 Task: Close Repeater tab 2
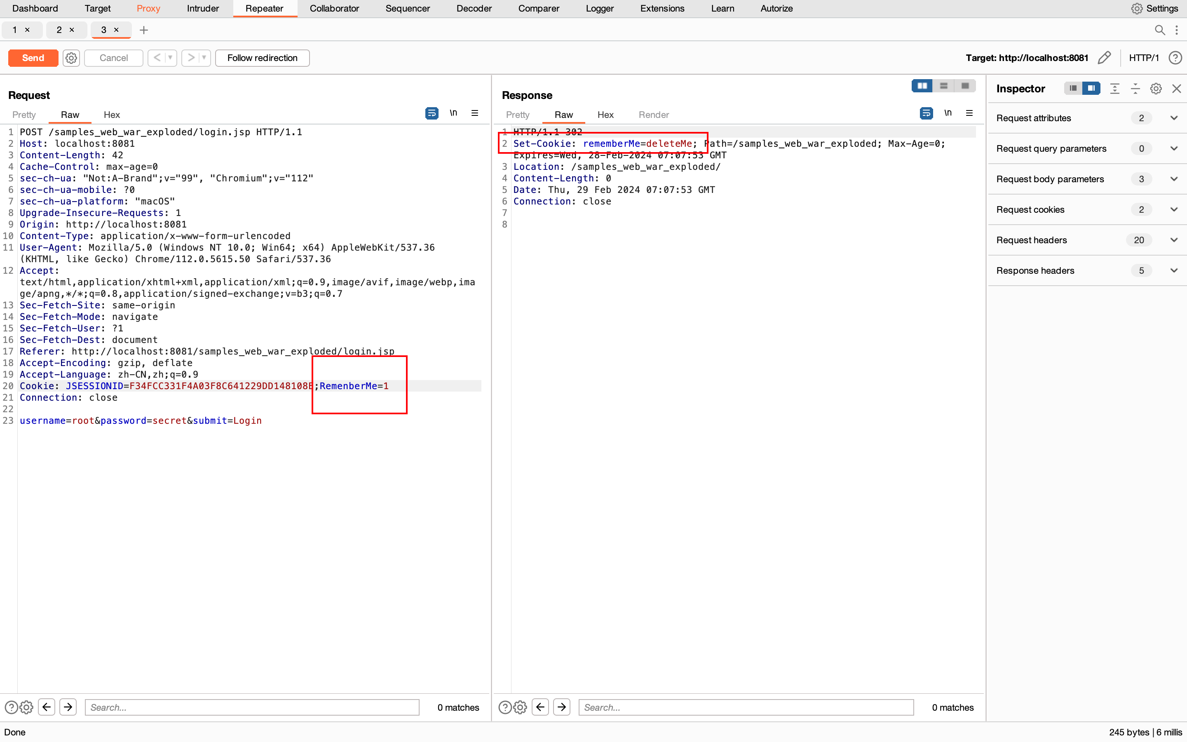pos(72,30)
